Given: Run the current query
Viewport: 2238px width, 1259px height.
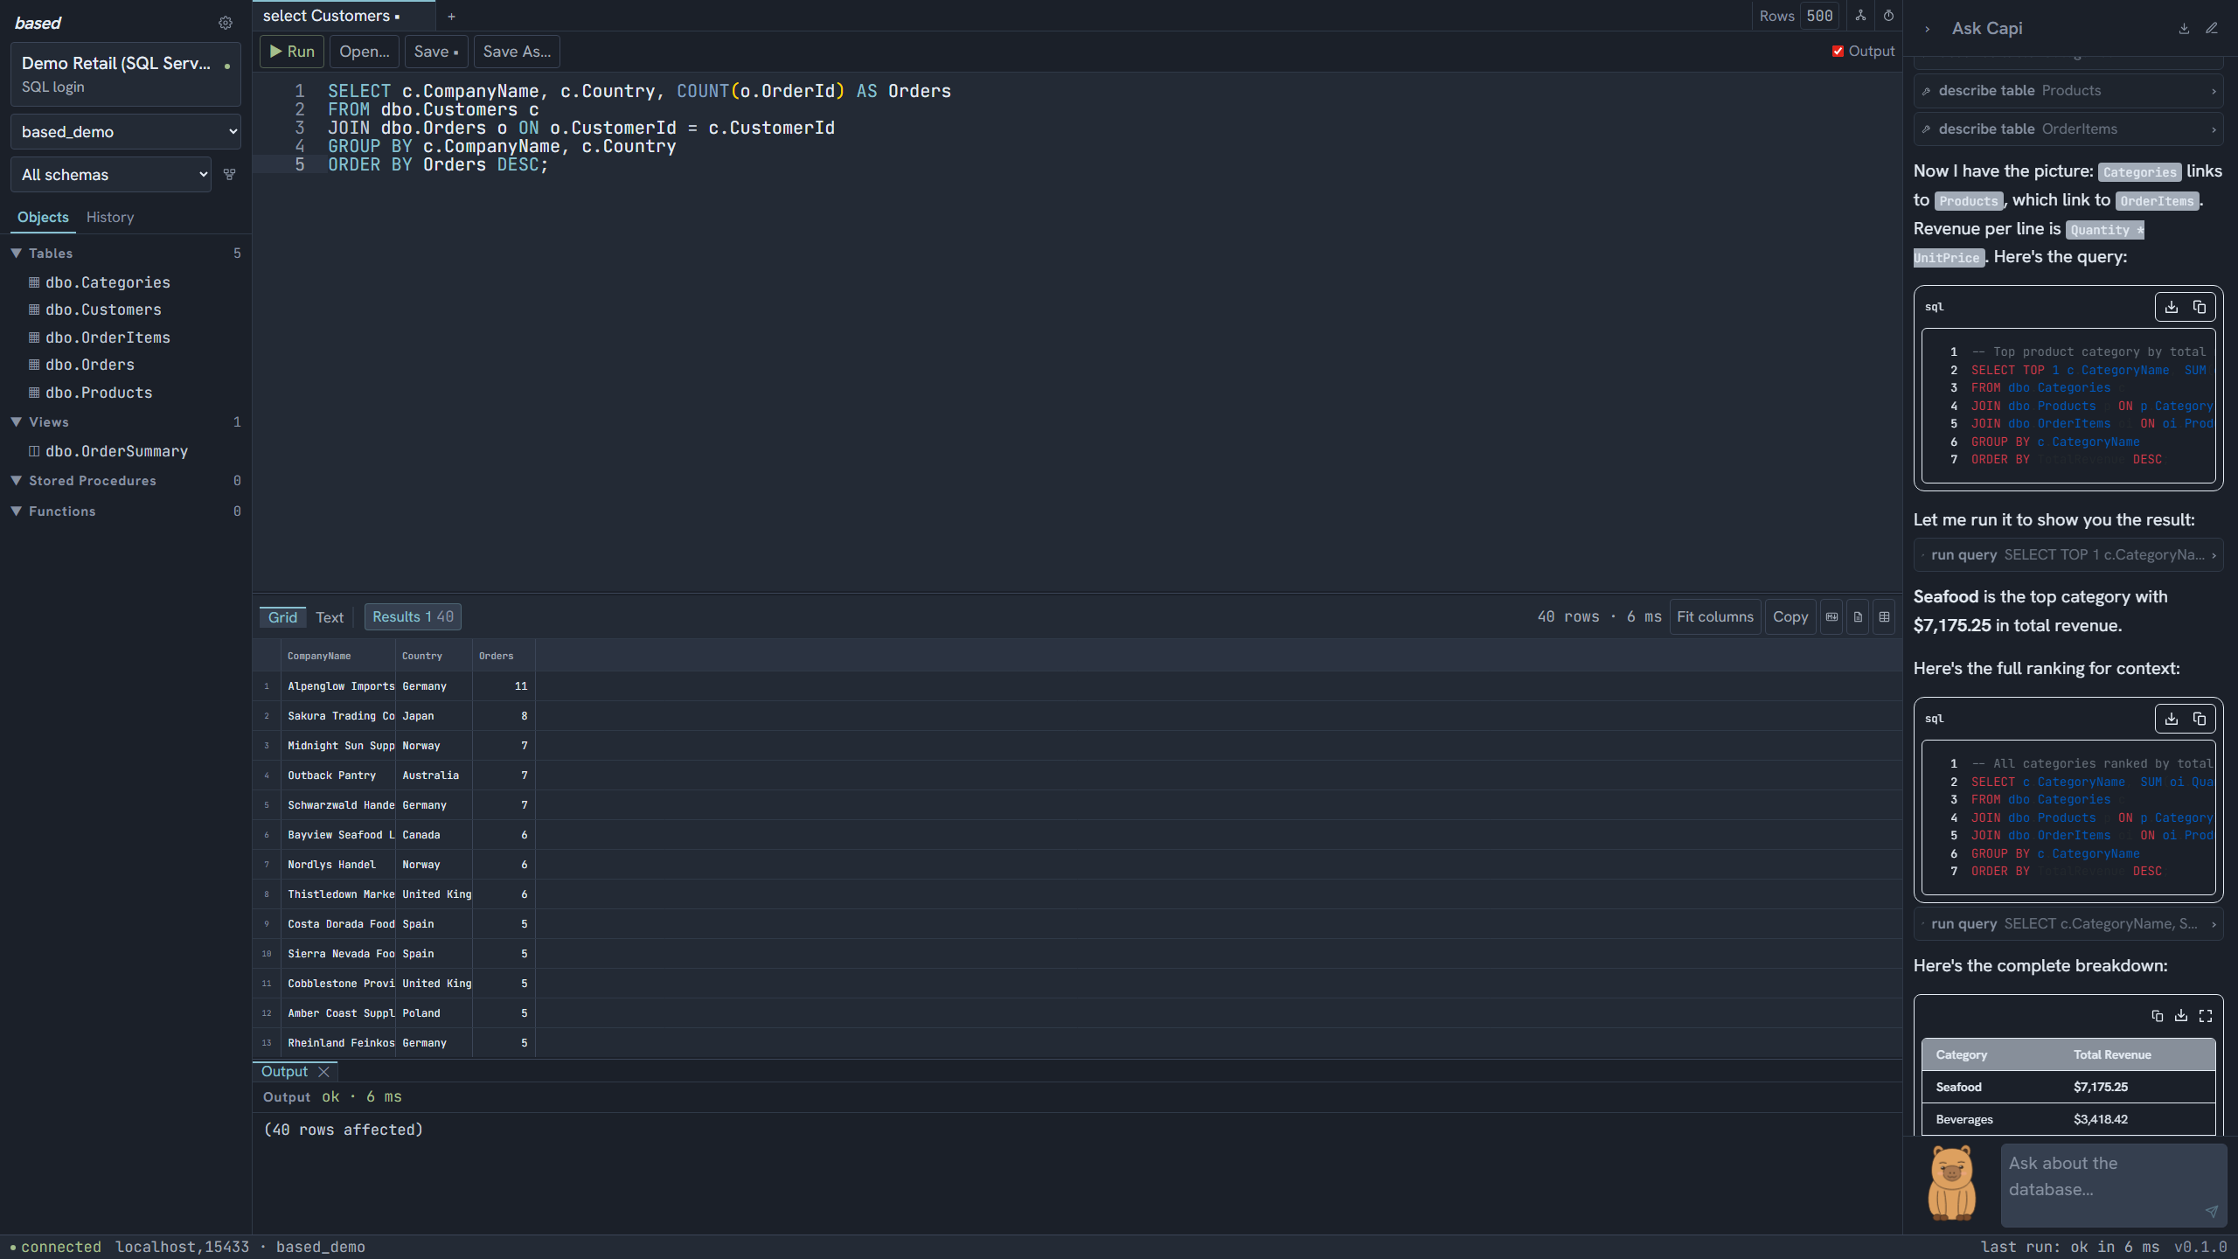Looking at the screenshot, I should coord(292,52).
